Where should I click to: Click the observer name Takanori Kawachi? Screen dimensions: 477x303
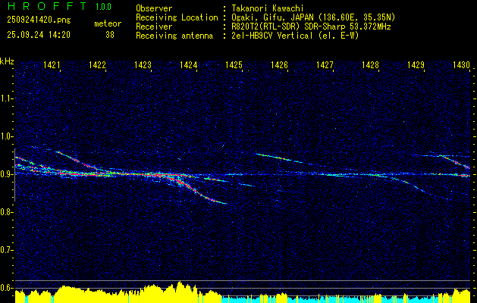(x=267, y=8)
